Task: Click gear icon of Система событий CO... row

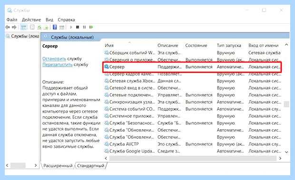Action: pos(107,109)
